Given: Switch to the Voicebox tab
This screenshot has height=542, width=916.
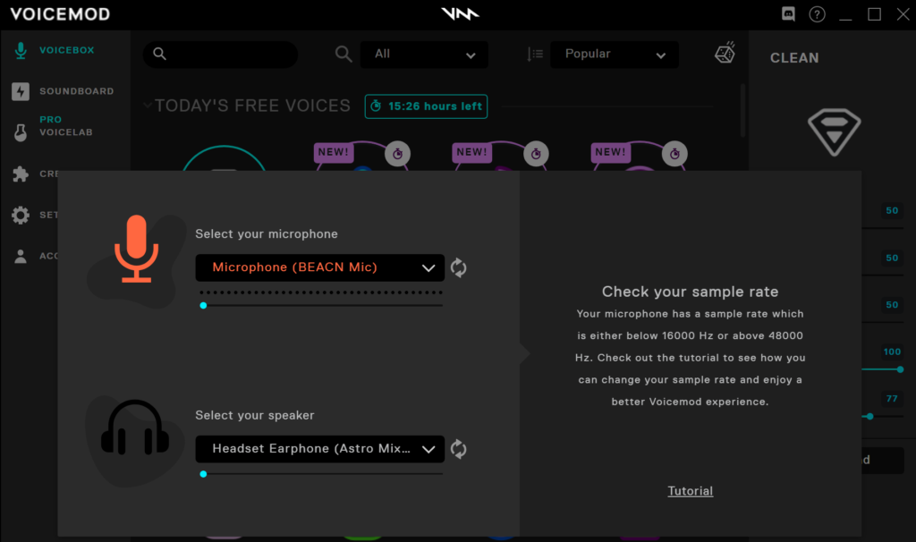Looking at the screenshot, I should point(65,51).
